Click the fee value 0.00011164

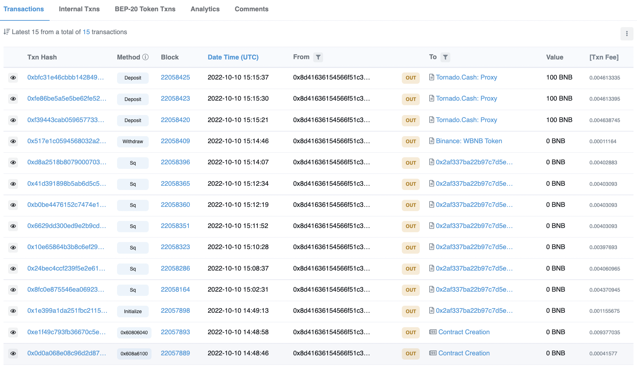tap(603, 141)
